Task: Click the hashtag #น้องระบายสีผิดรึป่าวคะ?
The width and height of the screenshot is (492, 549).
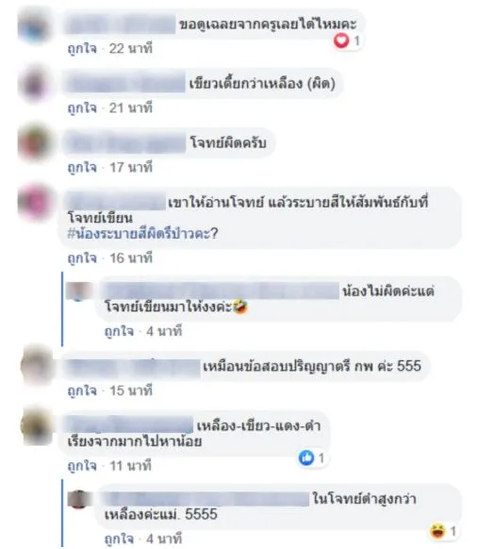Action: pyautogui.click(x=142, y=233)
